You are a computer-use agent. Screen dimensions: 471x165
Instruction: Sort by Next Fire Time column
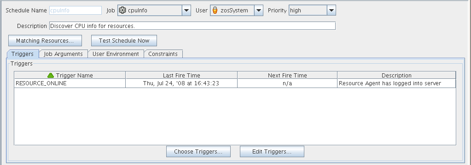tap(287, 75)
